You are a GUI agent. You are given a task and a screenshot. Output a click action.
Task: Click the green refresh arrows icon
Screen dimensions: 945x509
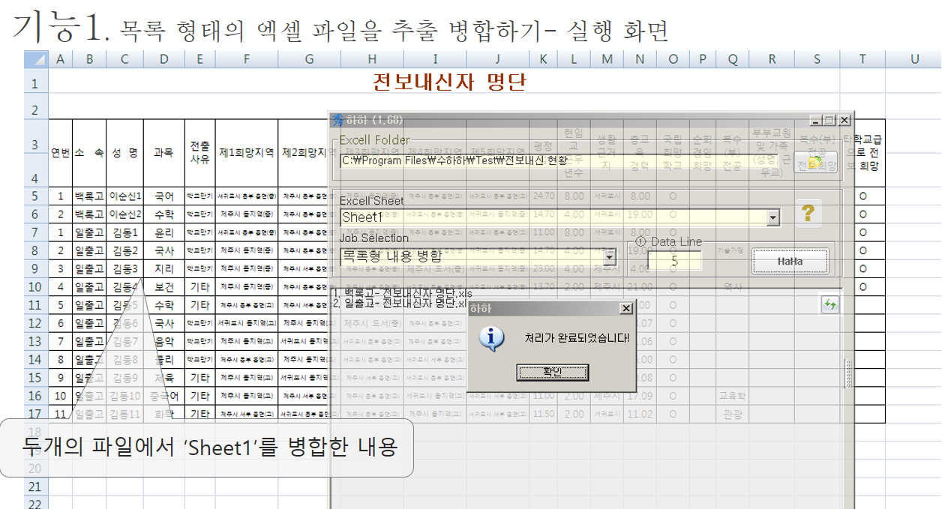click(x=830, y=304)
